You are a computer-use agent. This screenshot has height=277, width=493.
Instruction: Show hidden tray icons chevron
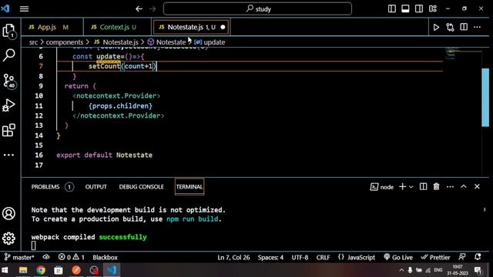click(401, 270)
